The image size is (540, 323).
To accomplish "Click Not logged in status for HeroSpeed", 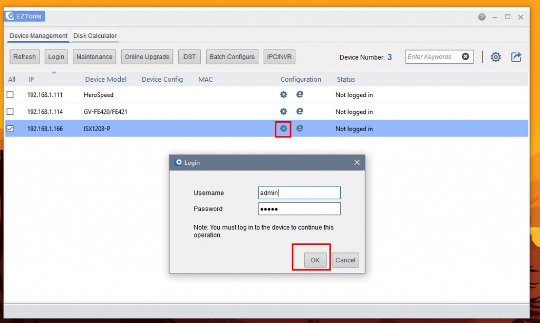I will click(x=354, y=95).
